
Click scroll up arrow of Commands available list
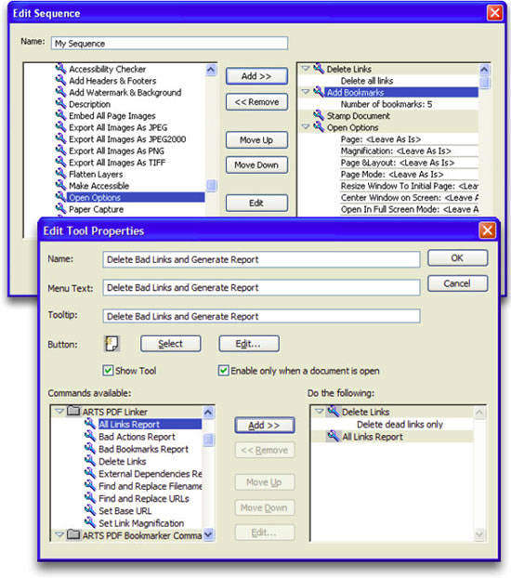pos(208,412)
